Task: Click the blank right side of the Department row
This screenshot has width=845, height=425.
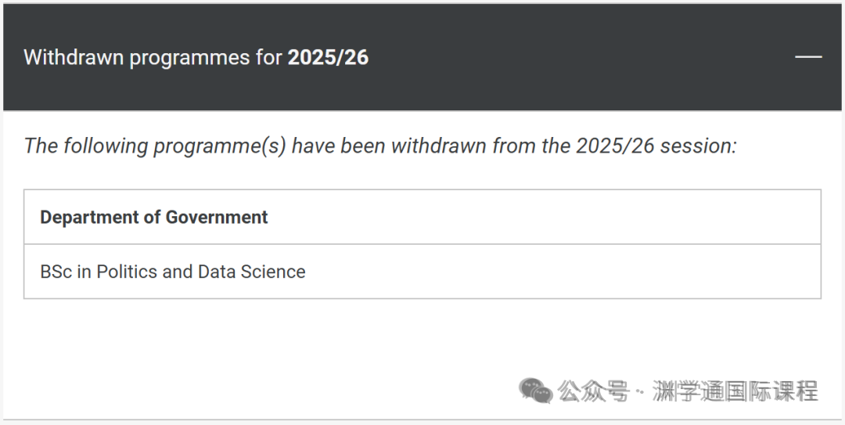Action: tap(545, 217)
